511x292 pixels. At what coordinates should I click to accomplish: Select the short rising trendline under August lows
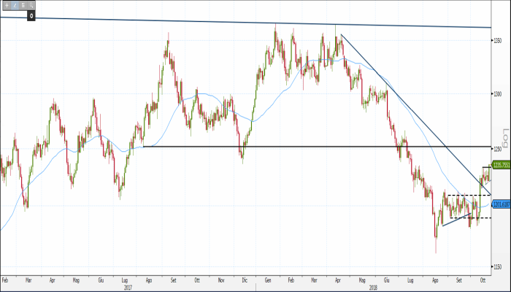click(456, 219)
